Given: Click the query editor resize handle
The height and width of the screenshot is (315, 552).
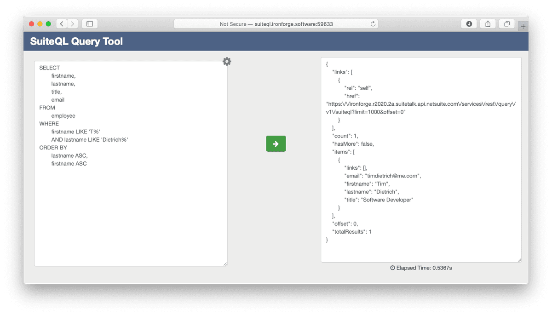Looking at the screenshot, I should [225, 263].
